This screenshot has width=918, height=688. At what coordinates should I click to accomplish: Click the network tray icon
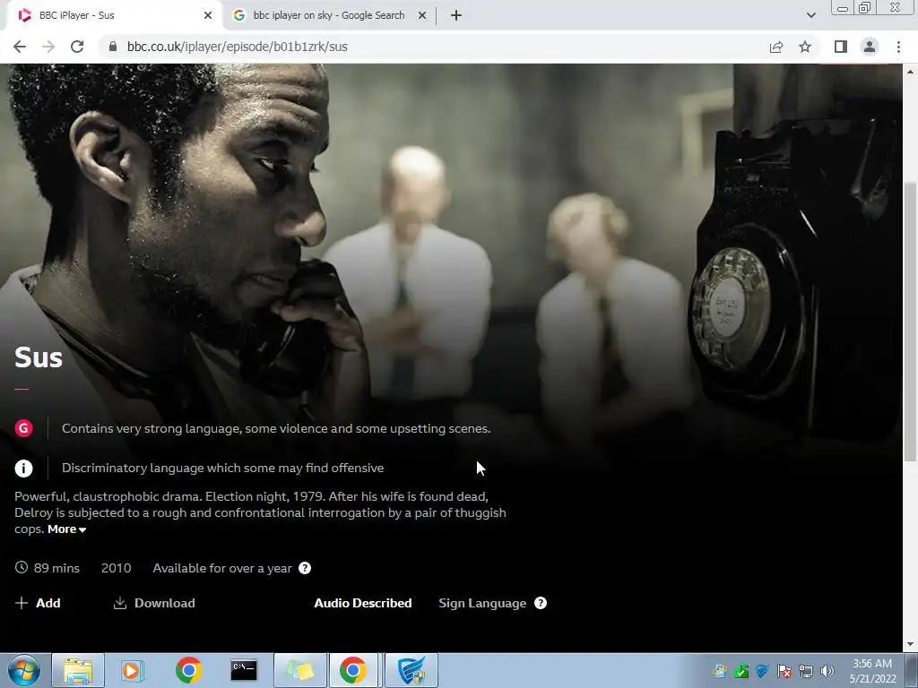click(x=806, y=671)
